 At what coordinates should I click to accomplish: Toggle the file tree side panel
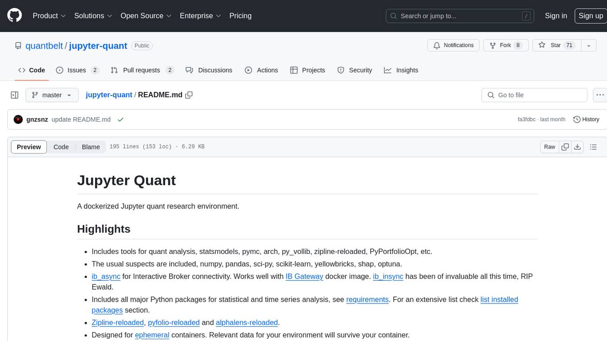(x=14, y=95)
